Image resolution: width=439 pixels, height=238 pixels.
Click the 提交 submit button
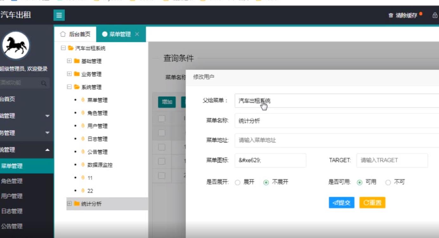tap(341, 203)
